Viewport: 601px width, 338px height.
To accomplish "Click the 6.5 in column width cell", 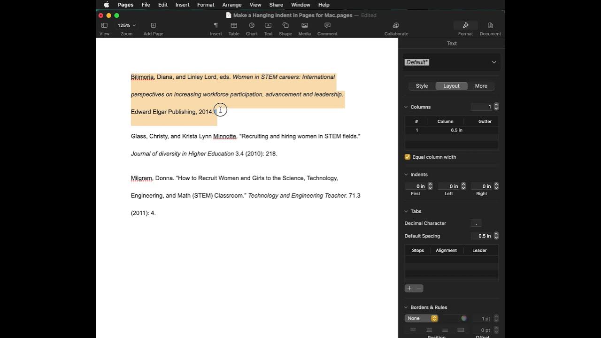I will pyautogui.click(x=456, y=130).
